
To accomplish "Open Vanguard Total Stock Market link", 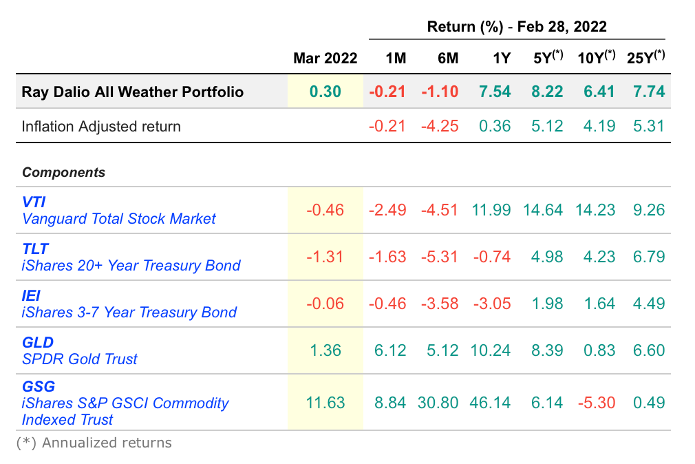I will point(119,219).
